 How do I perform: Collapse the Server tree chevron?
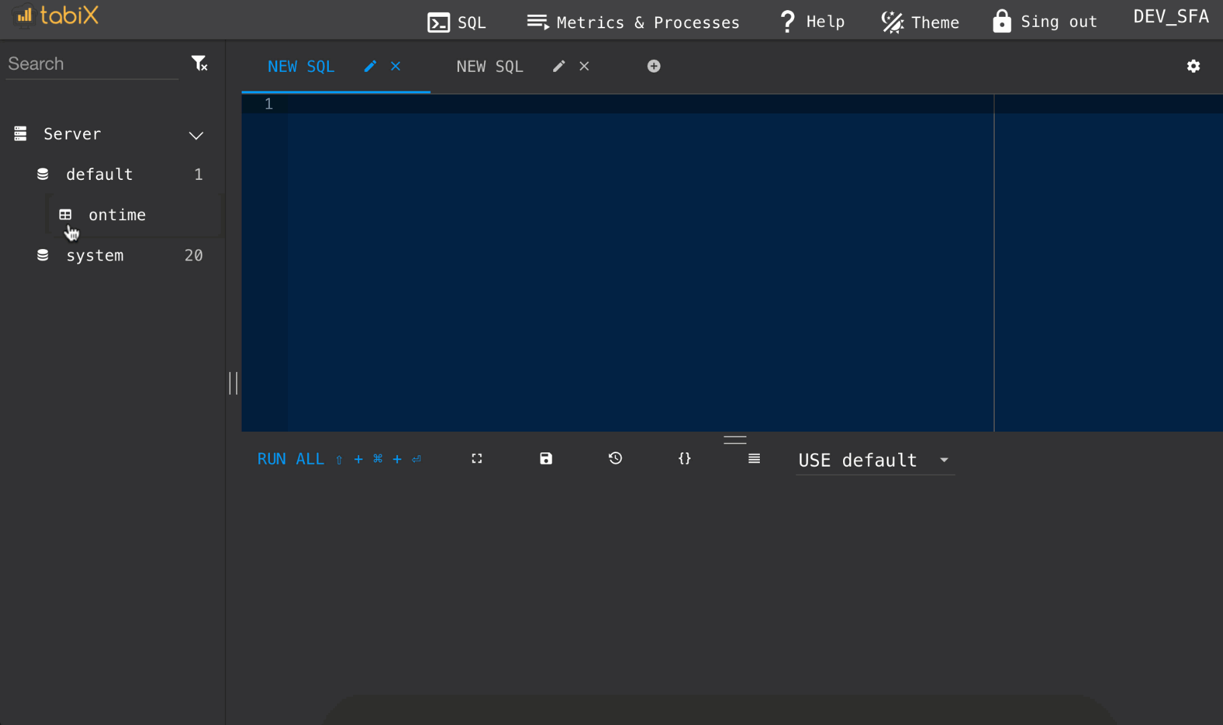pyautogui.click(x=196, y=136)
